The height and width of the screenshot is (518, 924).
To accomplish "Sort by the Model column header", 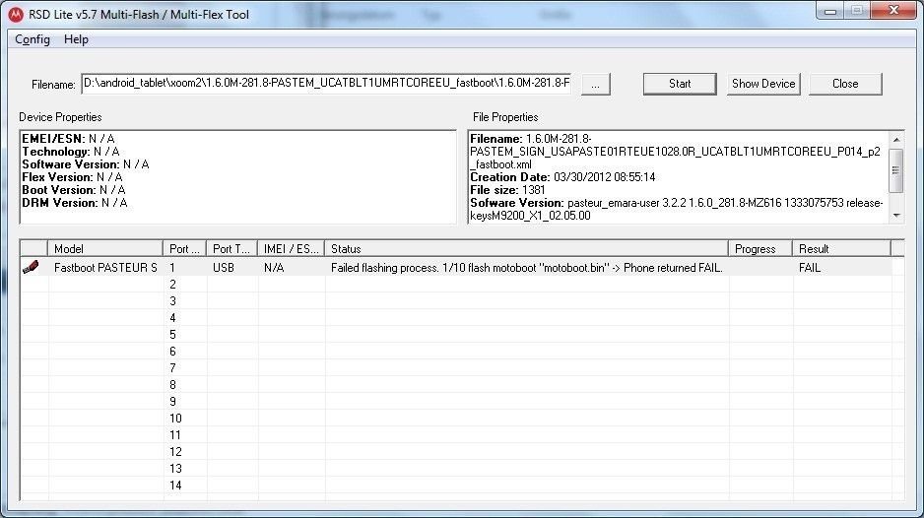I will pyautogui.click(x=104, y=249).
